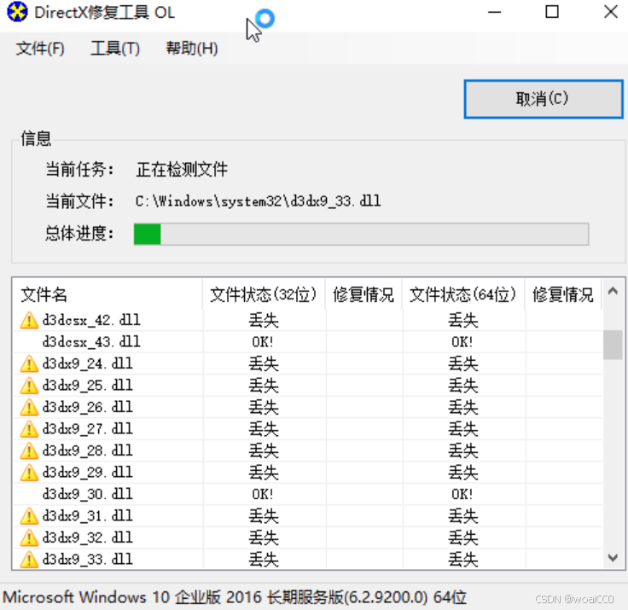Click warning icon beside d3dx9_24.dll
The height and width of the screenshot is (610, 628).
[x=29, y=363]
